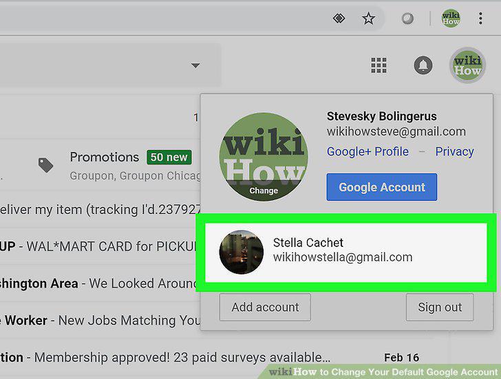Open the Google+ Profile link
This screenshot has width=501, height=379.
[x=367, y=151]
